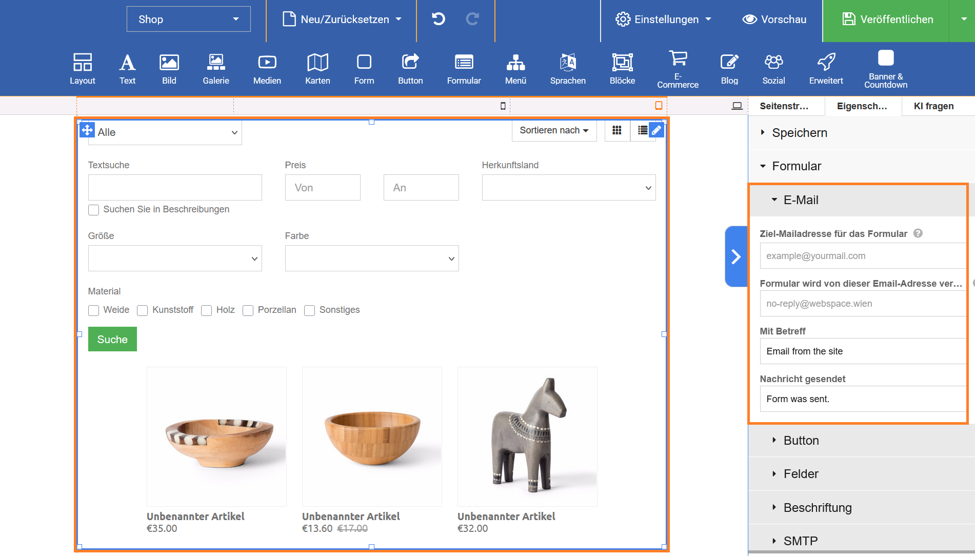The height and width of the screenshot is (556, 975).
Task: Click the Formular toolbar icon
Action: [x=464, y=69]
